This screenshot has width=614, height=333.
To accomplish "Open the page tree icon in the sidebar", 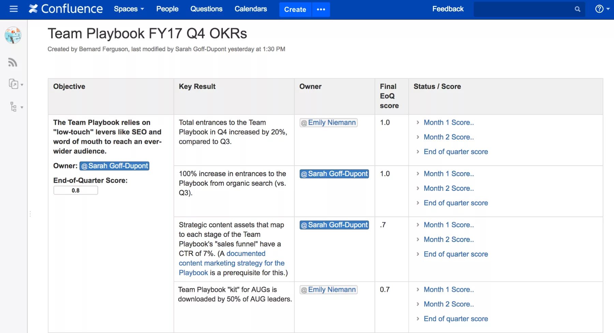I will (14, 107).
